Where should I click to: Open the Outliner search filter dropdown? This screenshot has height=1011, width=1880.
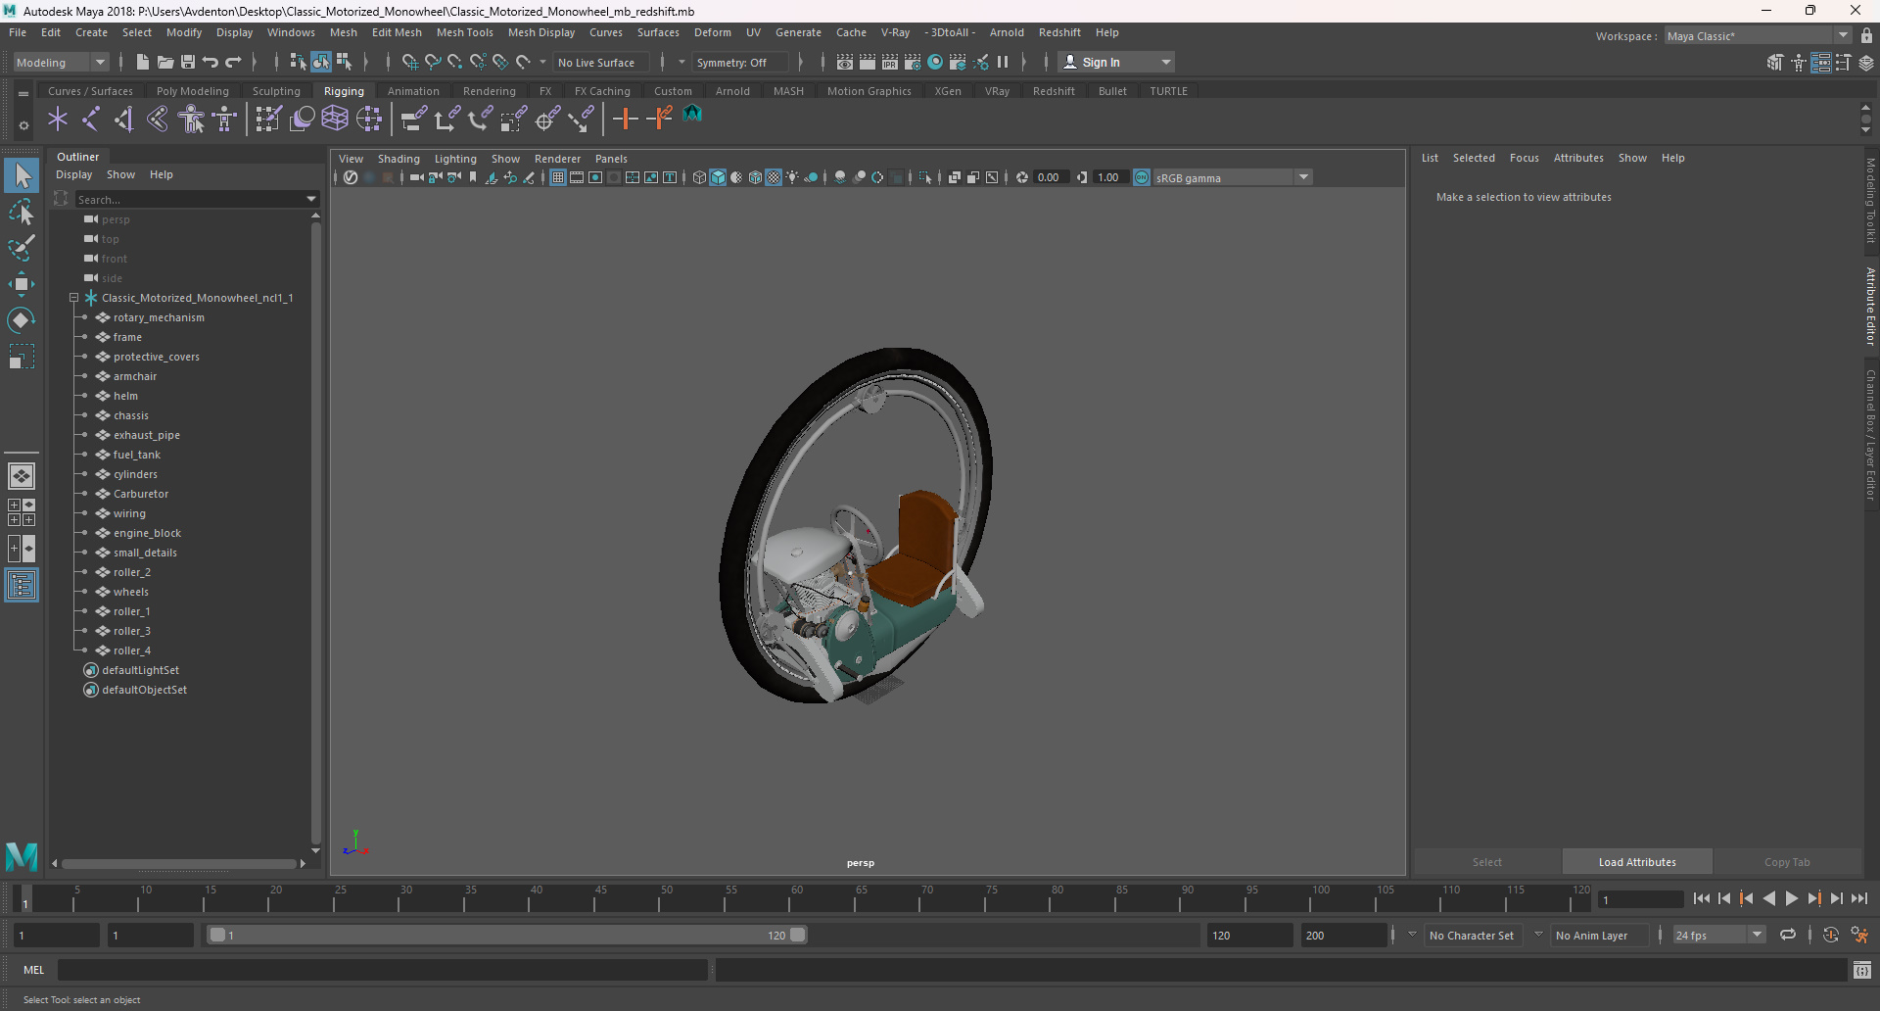coord(312,199)
